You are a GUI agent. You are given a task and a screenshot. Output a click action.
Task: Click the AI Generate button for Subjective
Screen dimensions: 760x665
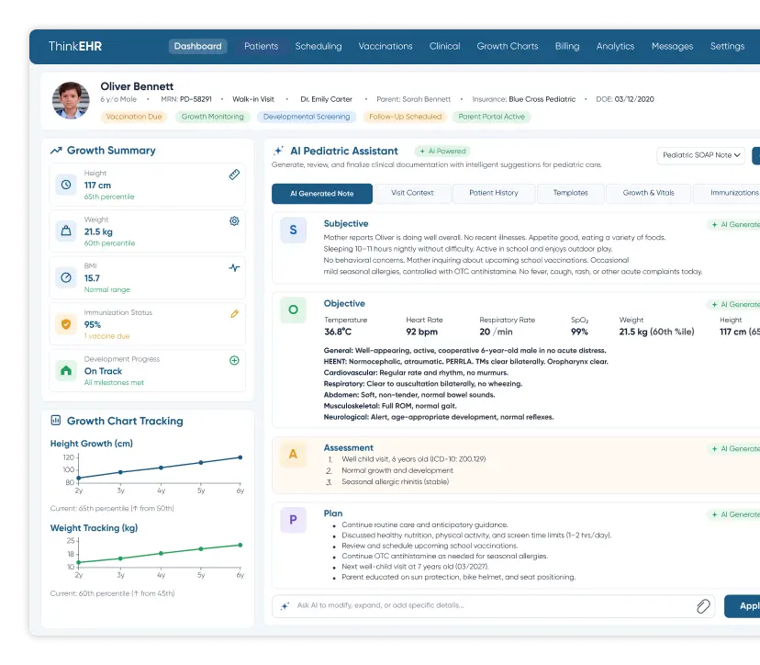tap(732, 225)
